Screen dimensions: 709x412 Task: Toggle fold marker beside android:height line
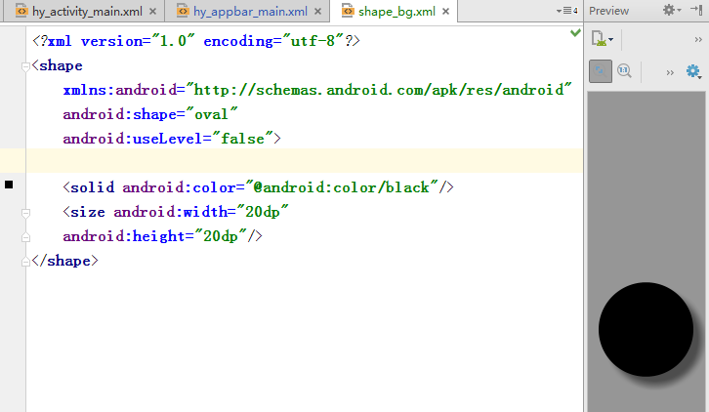25,237
